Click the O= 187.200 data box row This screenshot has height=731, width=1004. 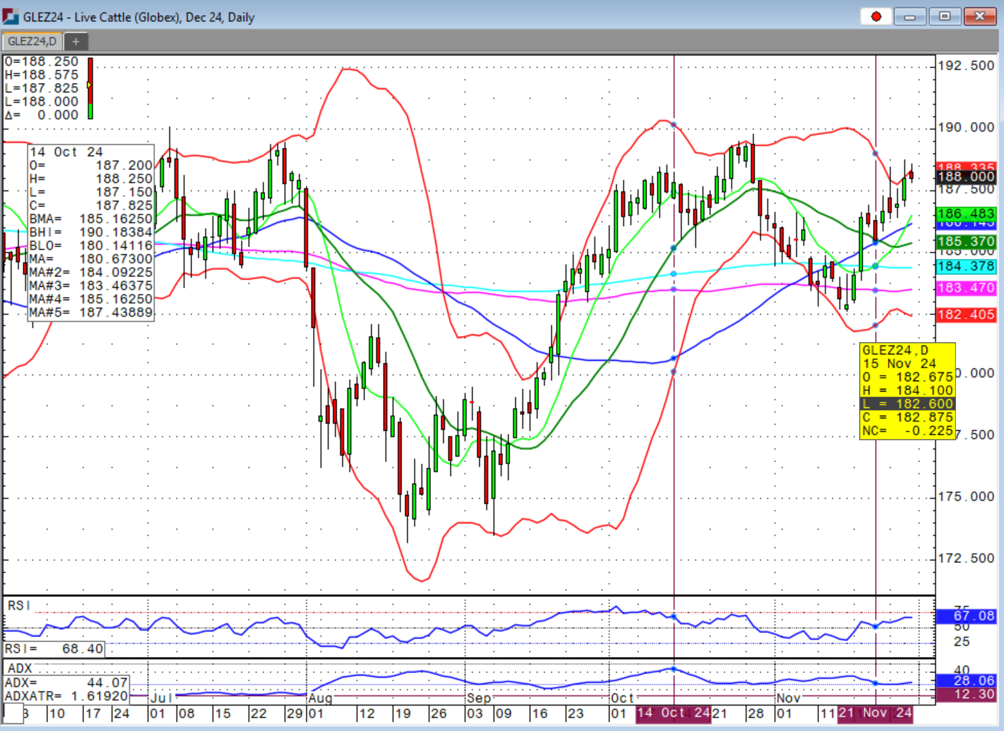coord(91,165)
